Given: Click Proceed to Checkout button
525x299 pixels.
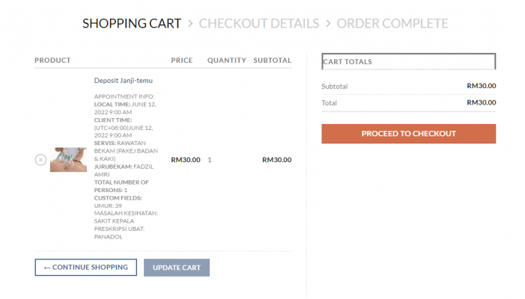Looking at the screenshot, I should pyautogui.click(x=408, y=134).
